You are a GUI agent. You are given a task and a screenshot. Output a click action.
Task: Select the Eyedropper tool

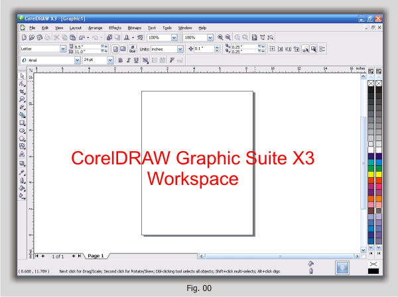pos(22,173)
